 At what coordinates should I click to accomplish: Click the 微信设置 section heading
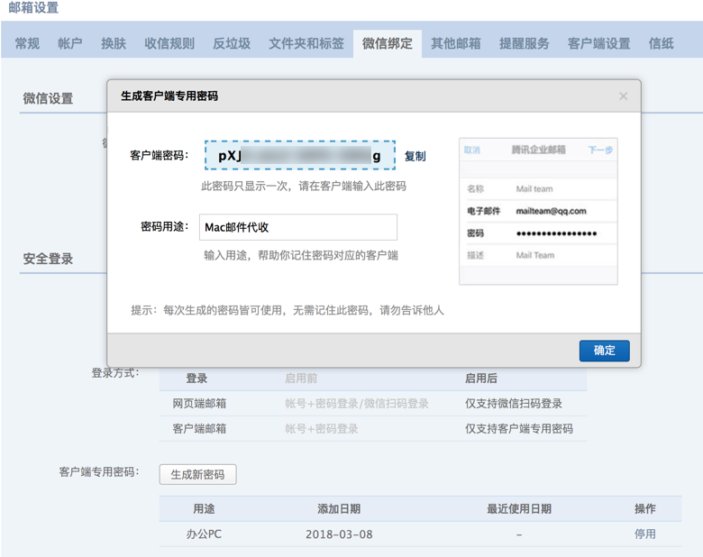(x=48, y=98)
